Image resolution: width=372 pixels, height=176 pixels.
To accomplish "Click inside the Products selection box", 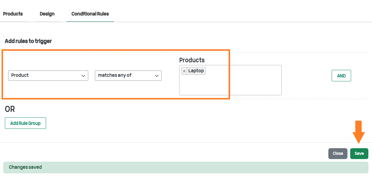I will pos(230,80).
